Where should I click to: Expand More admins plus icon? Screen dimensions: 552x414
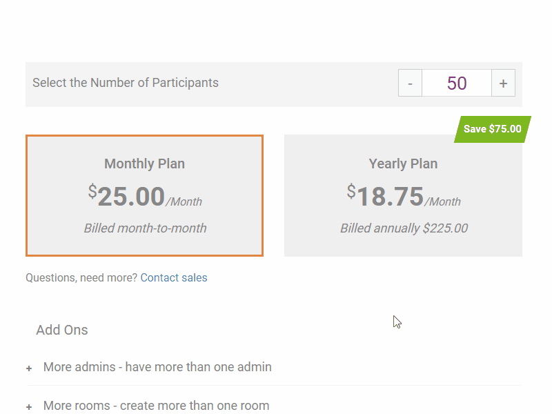pos(29,368)
